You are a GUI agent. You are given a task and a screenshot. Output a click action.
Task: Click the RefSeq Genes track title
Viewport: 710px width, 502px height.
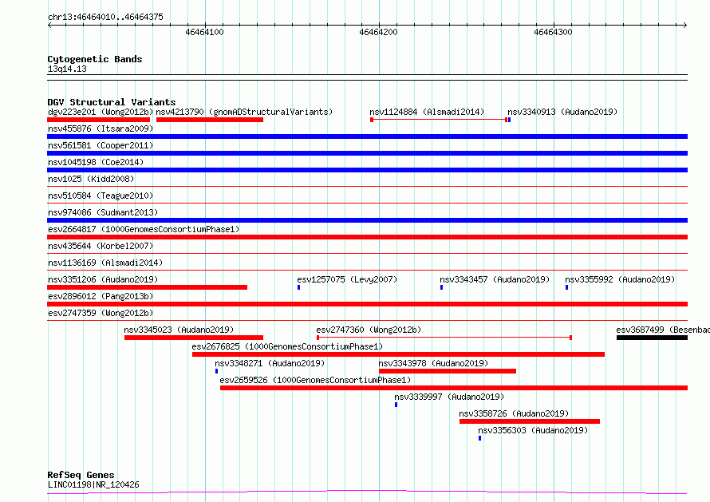pos(81,475)
